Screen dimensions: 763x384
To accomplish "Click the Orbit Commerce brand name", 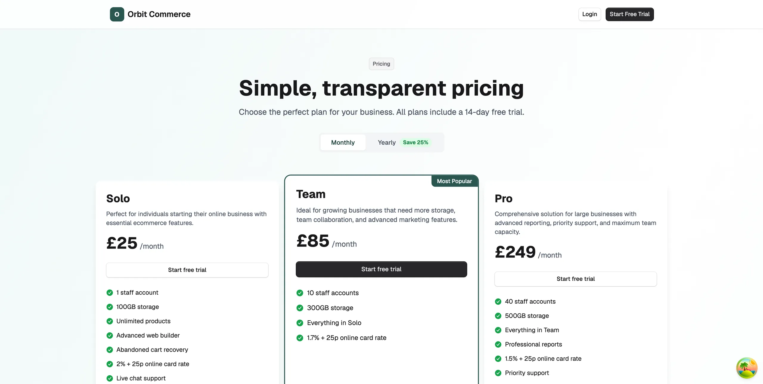I will [x=159, y=14].
